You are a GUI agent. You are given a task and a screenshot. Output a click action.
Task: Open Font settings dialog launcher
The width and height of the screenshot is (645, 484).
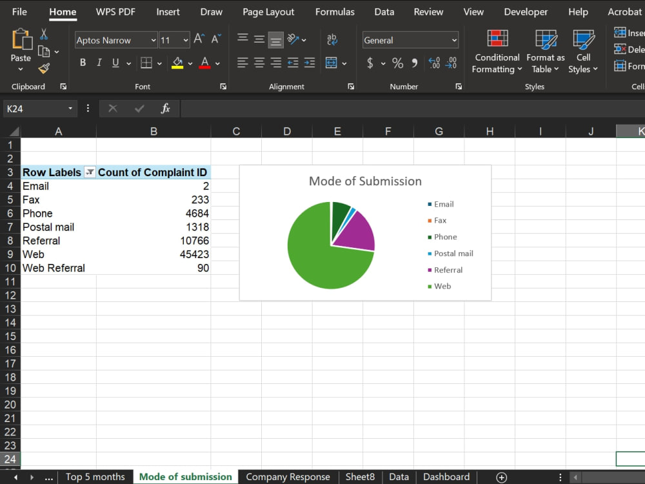click(223, 86)
